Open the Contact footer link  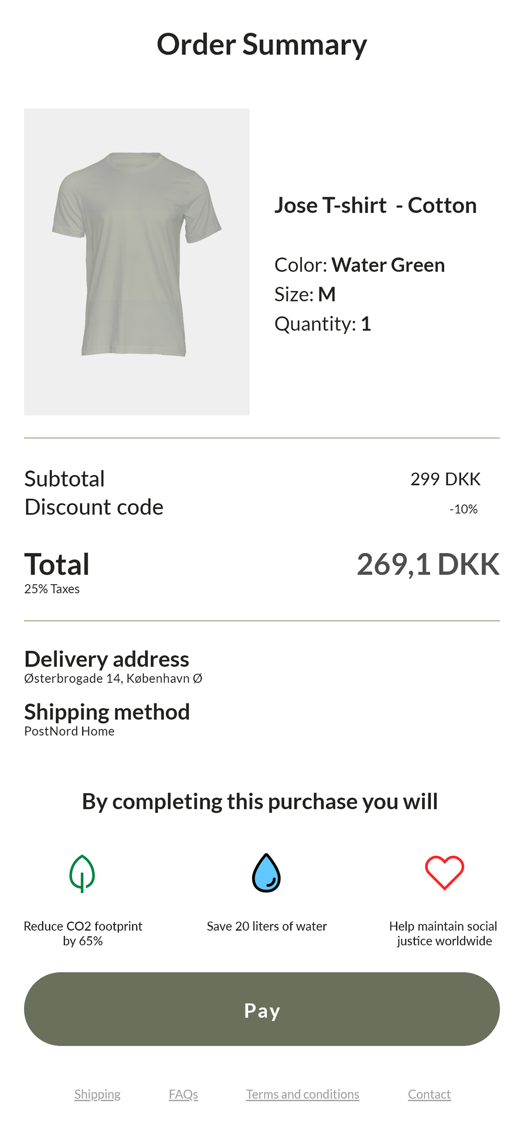click(429, 1094)
